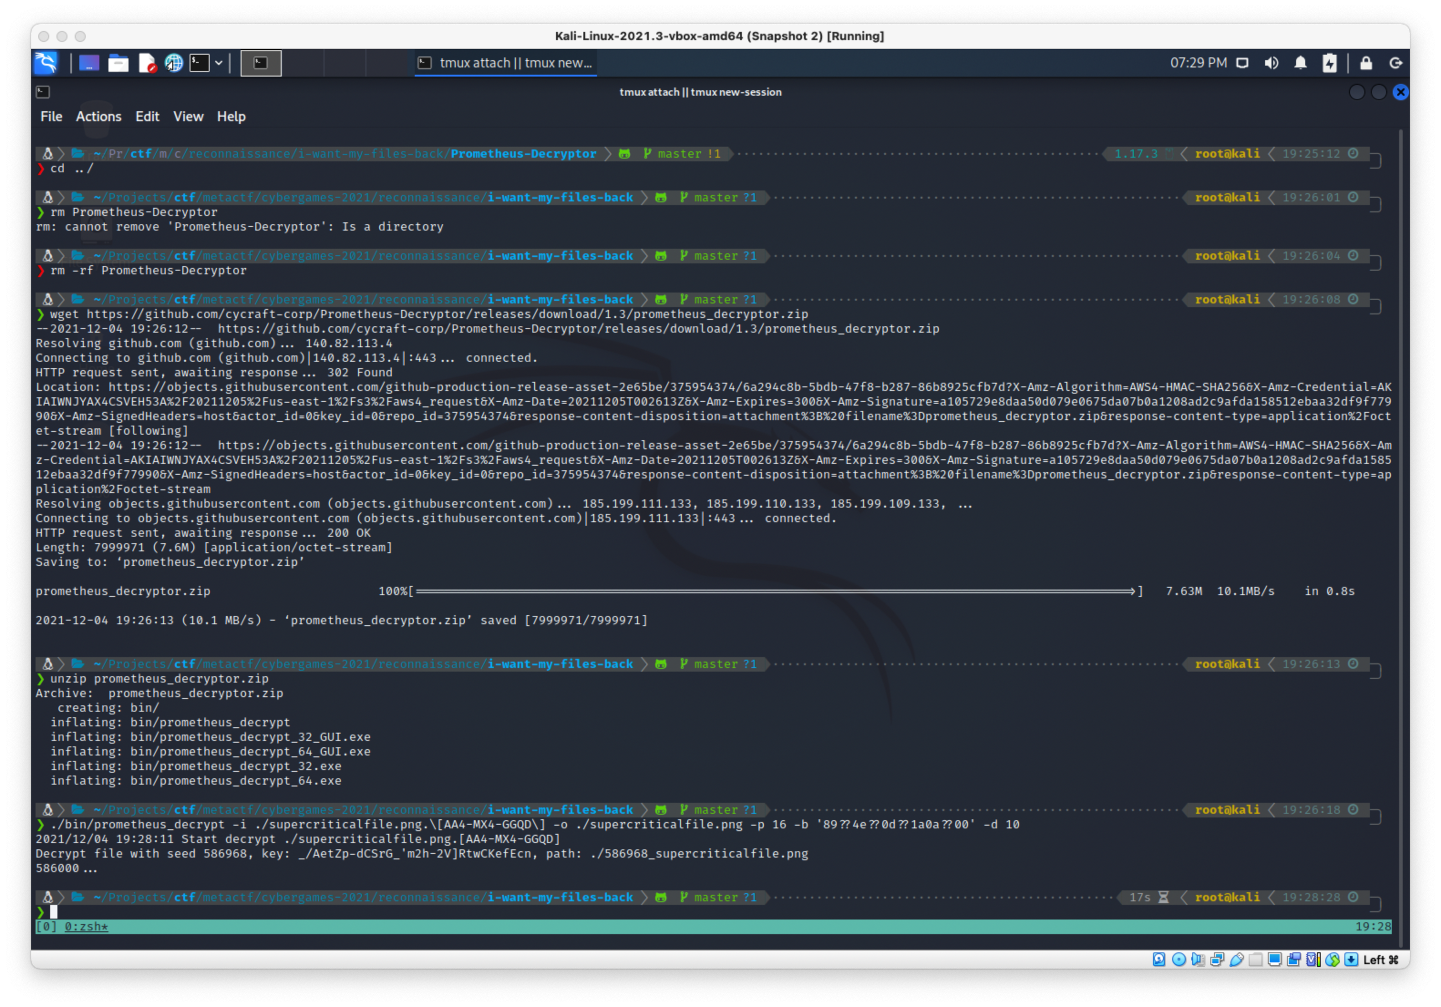Open the View menu
The width and height of the screenshot is (1441, 1007).
[x=188, y=117]
